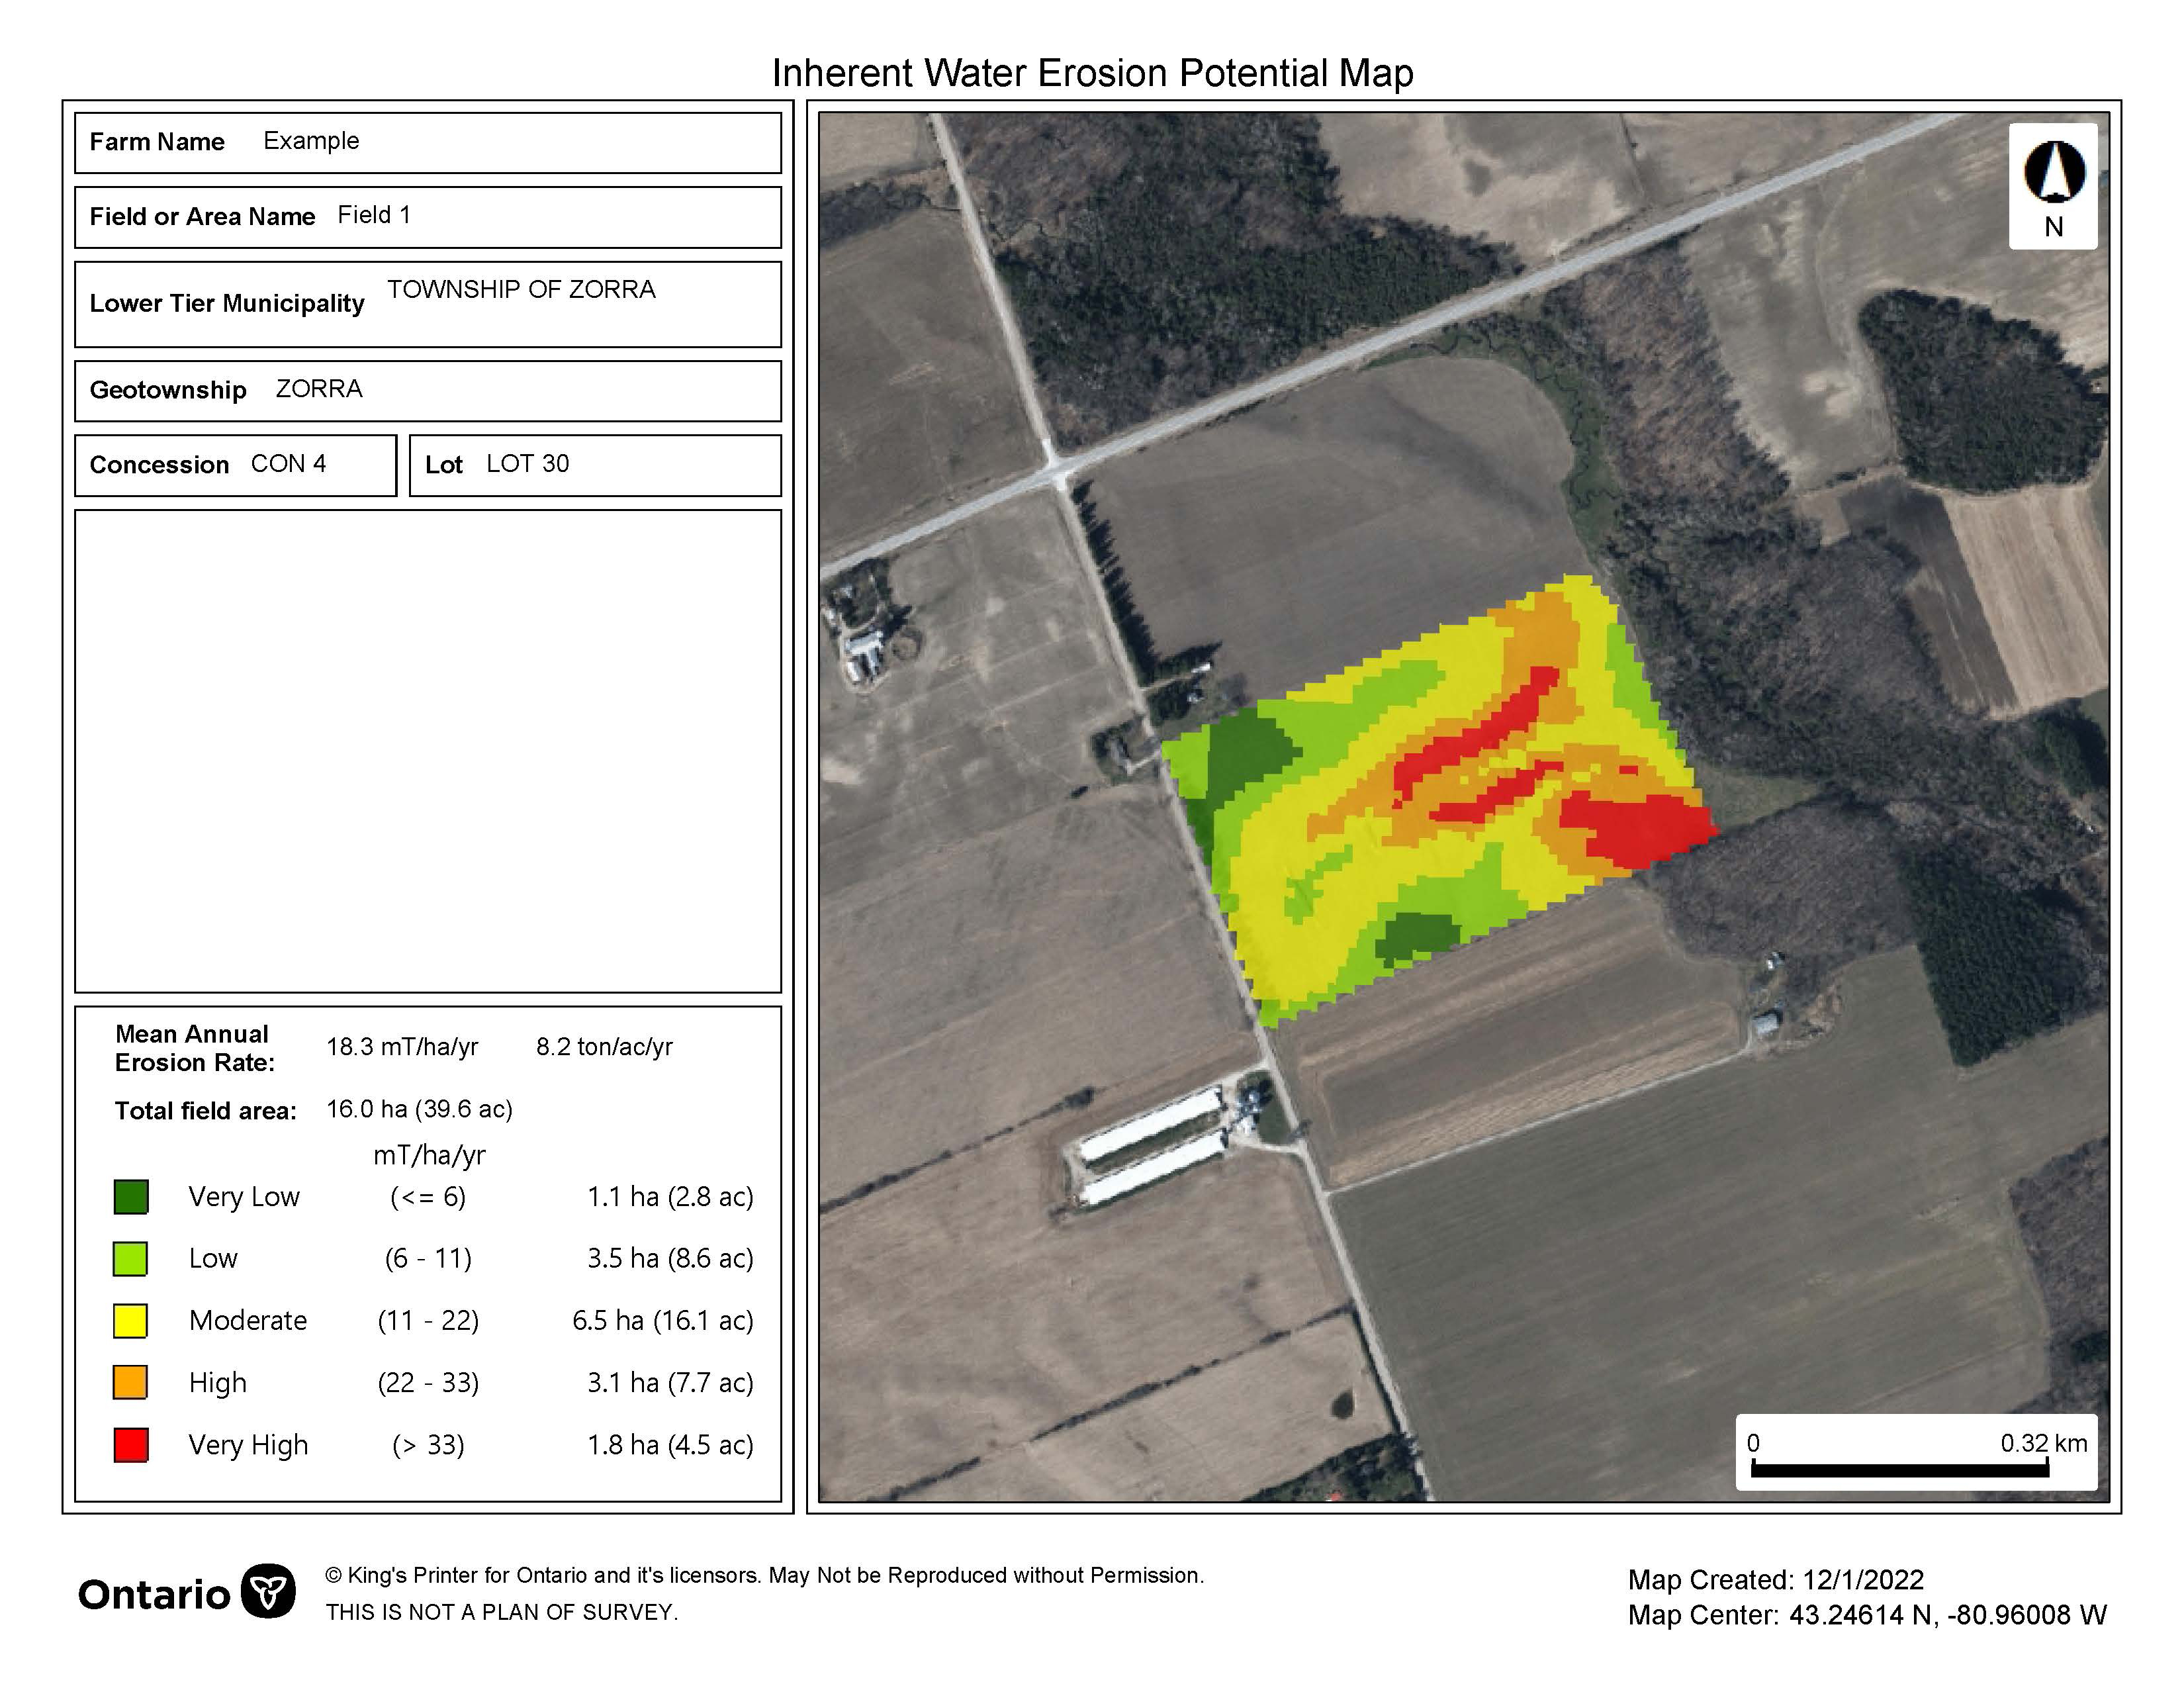Viewport: 2184px width, 1688px height.
Task: Click the 16.0 ha (39.6 ac) total area
Action: point(419,1109)
